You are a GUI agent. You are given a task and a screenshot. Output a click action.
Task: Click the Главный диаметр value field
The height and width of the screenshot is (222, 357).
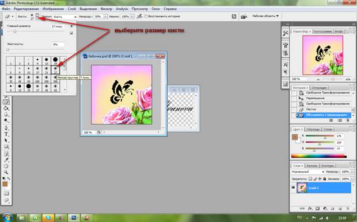[x=58, y=26]
